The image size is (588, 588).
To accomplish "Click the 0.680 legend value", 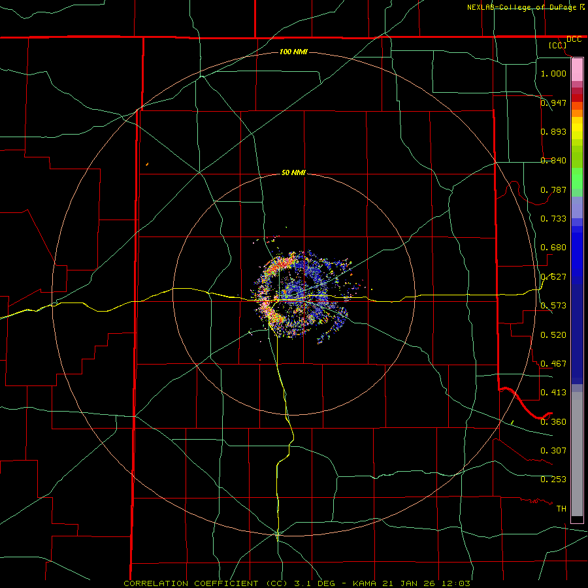I will [x=553, y=248].
